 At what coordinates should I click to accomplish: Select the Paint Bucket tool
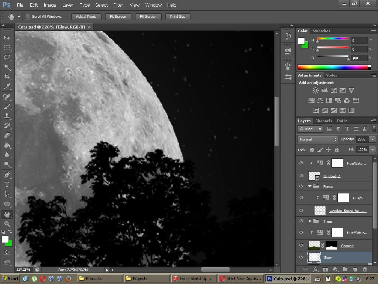[x=7, y=145]
